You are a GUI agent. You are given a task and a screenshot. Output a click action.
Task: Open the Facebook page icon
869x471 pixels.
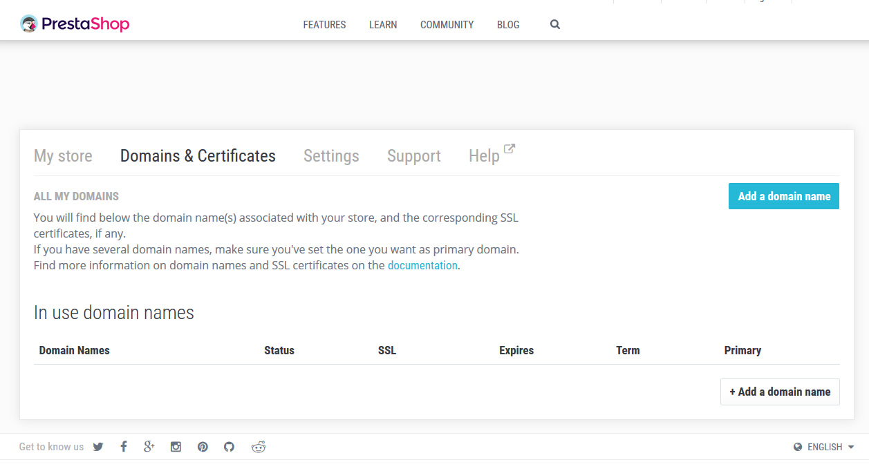tap(124, 447)
